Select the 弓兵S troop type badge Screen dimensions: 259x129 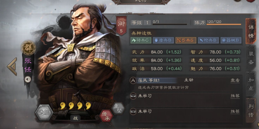186,40
